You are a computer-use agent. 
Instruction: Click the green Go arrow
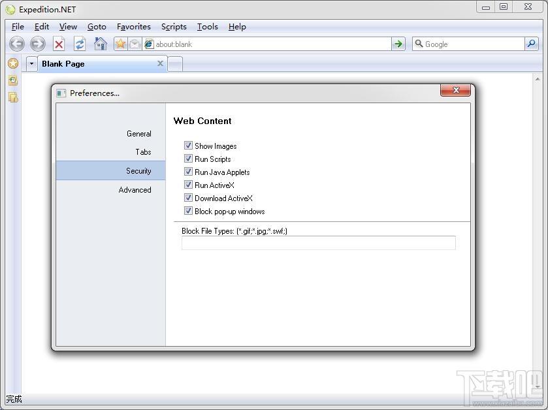click(x=398, y=44)
